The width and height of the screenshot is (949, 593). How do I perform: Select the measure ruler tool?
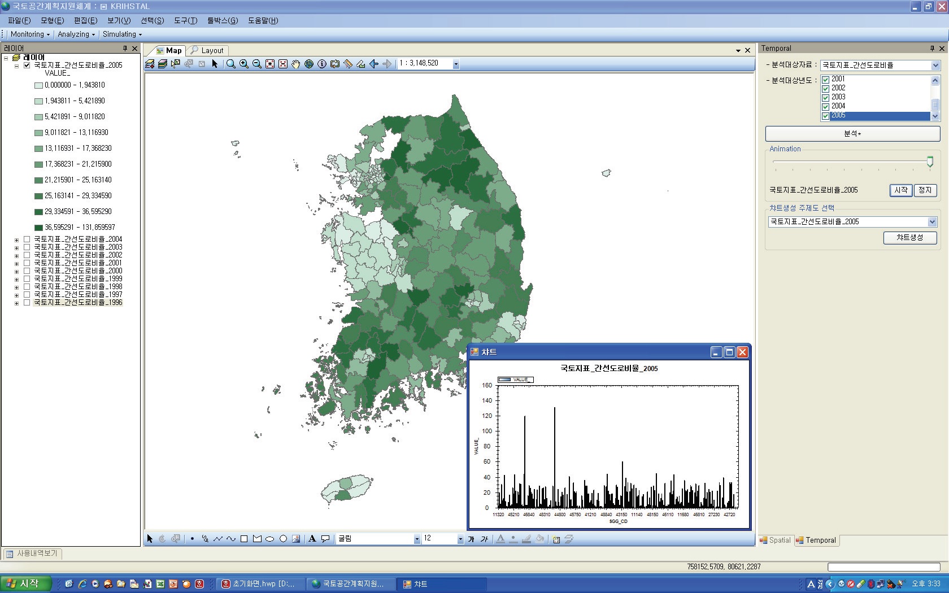coord(348,64)
